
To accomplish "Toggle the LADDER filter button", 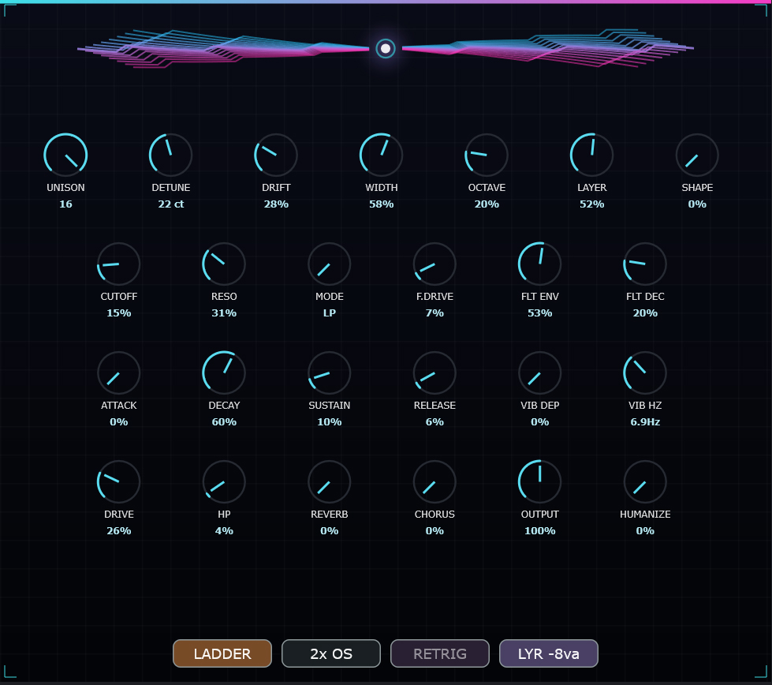I will point(222,653).
